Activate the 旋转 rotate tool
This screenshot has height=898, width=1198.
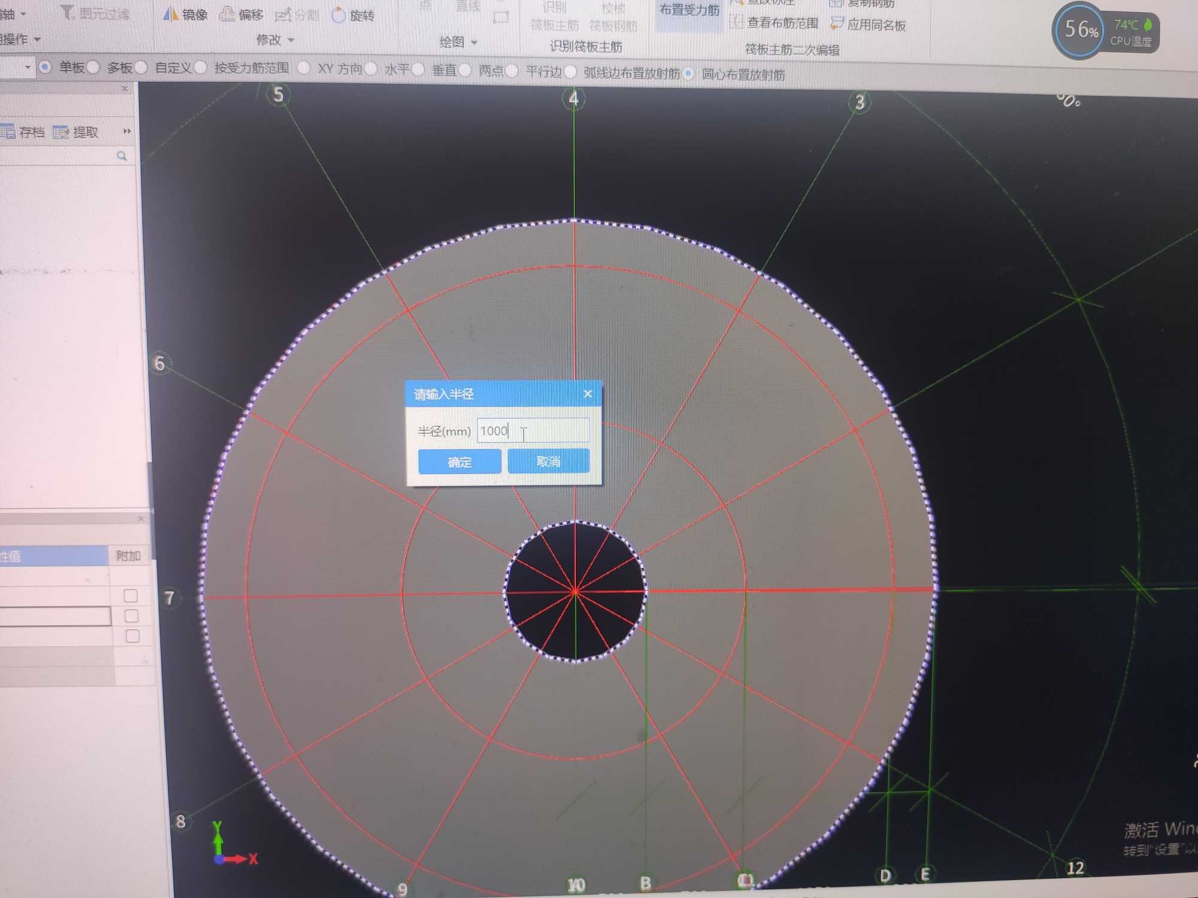click(x=353, y=15)
